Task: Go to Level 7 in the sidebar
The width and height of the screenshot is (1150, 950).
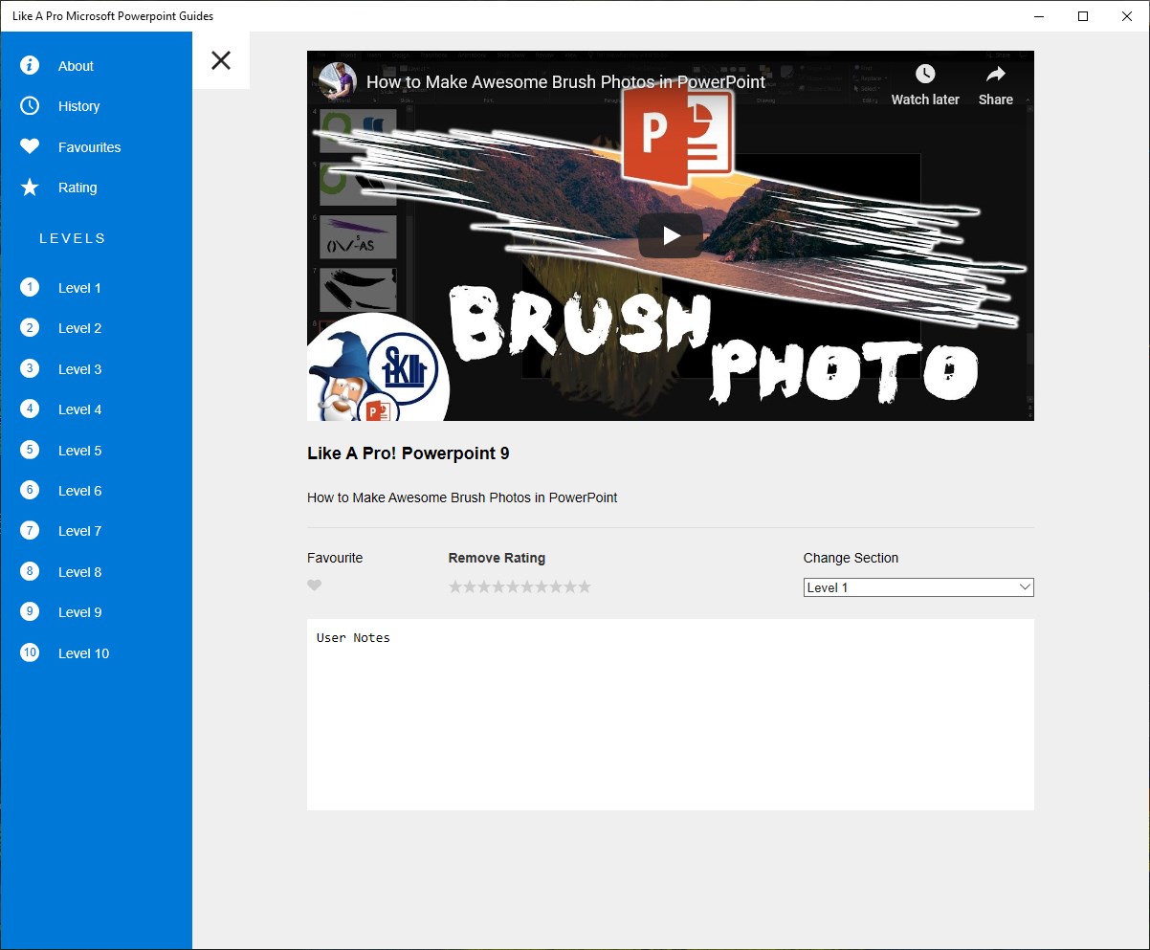Action: 96,531
